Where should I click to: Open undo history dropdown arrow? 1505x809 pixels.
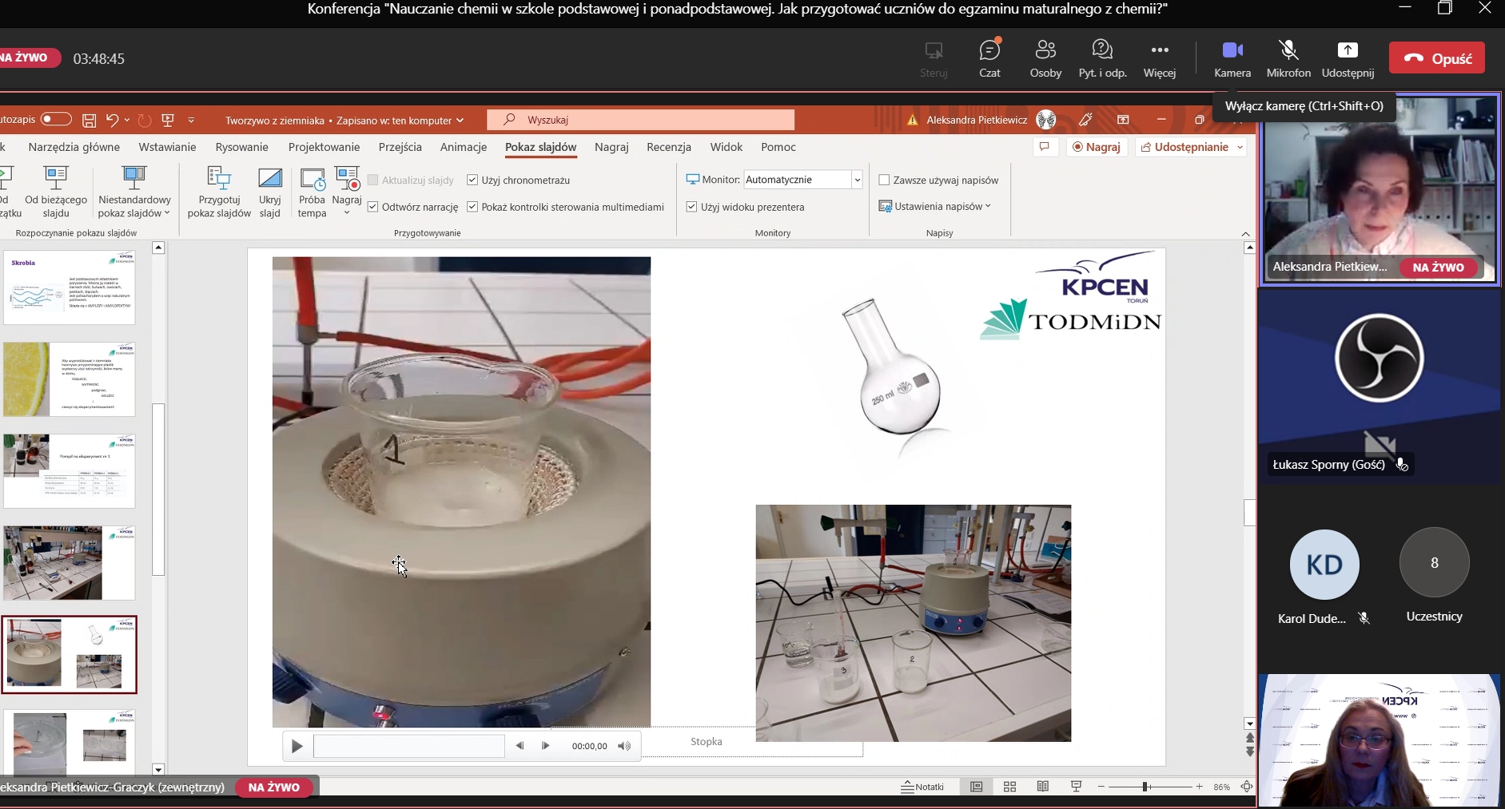pos(126,121)
